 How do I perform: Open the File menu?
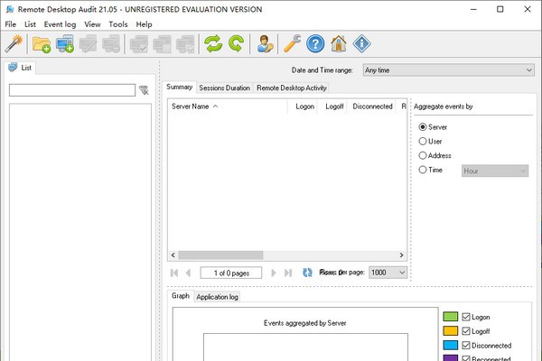tap(10, 24)
